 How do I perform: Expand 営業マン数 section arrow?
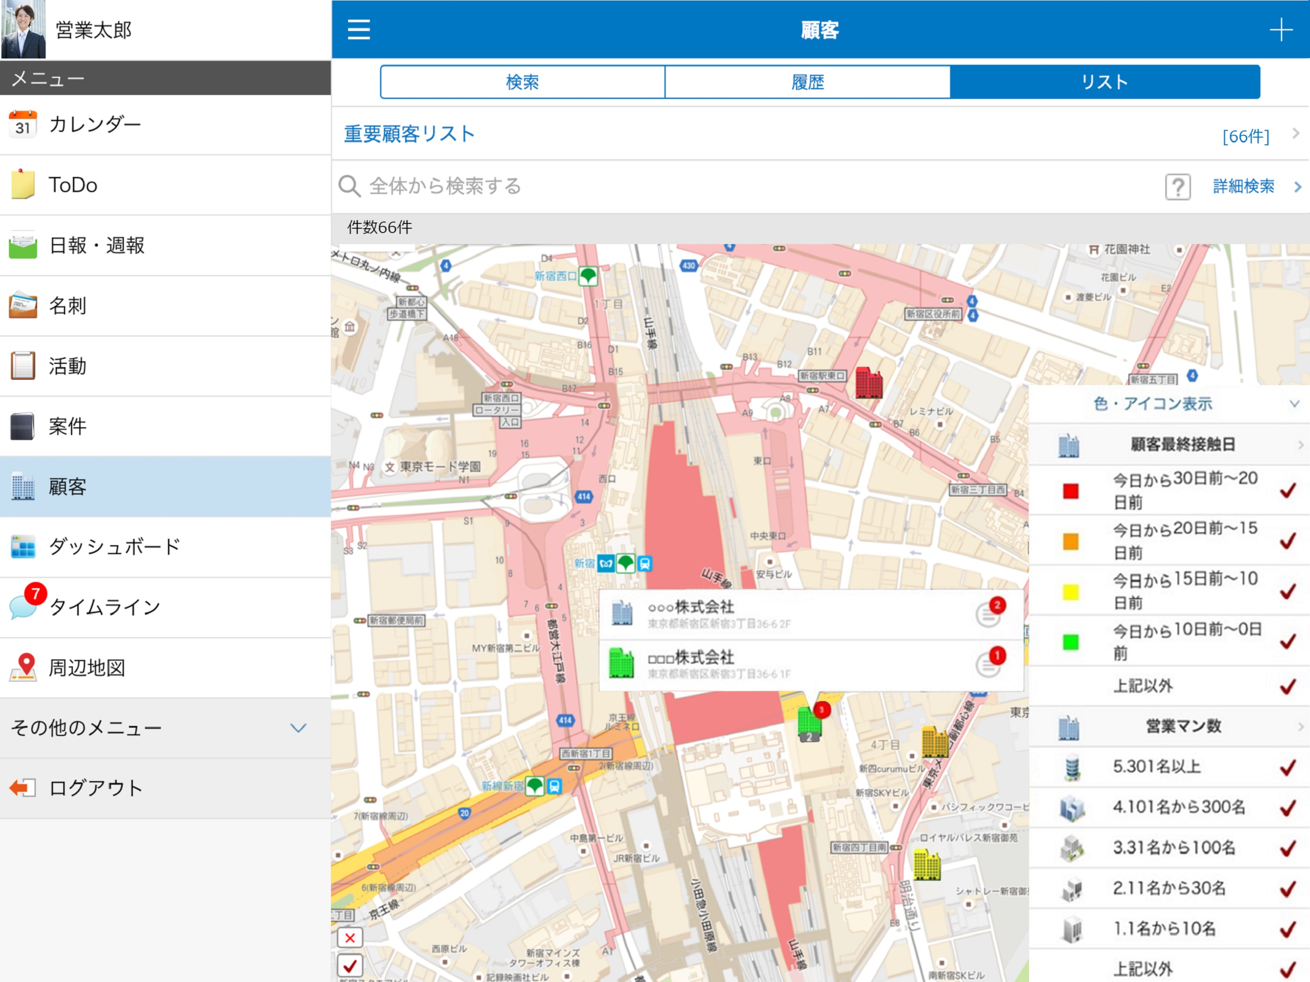(x=1300, y=726)
